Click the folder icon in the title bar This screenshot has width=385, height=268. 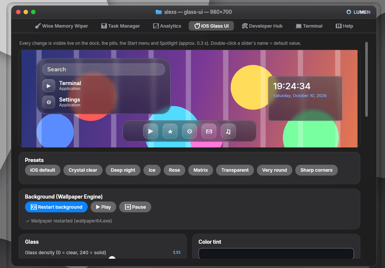(x=159, y=12)
